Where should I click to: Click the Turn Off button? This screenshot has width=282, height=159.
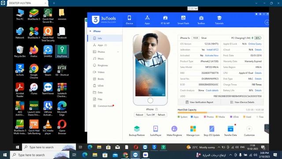point(150,115)
